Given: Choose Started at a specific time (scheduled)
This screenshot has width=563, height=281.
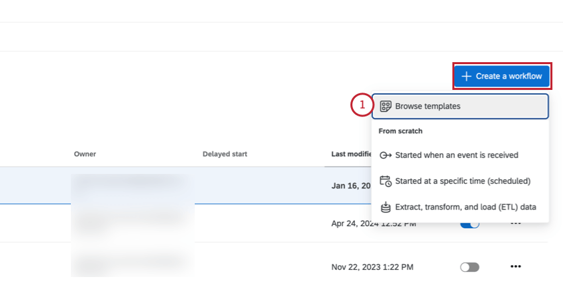Looking at the screenshot, I should (x=462, y=181).
